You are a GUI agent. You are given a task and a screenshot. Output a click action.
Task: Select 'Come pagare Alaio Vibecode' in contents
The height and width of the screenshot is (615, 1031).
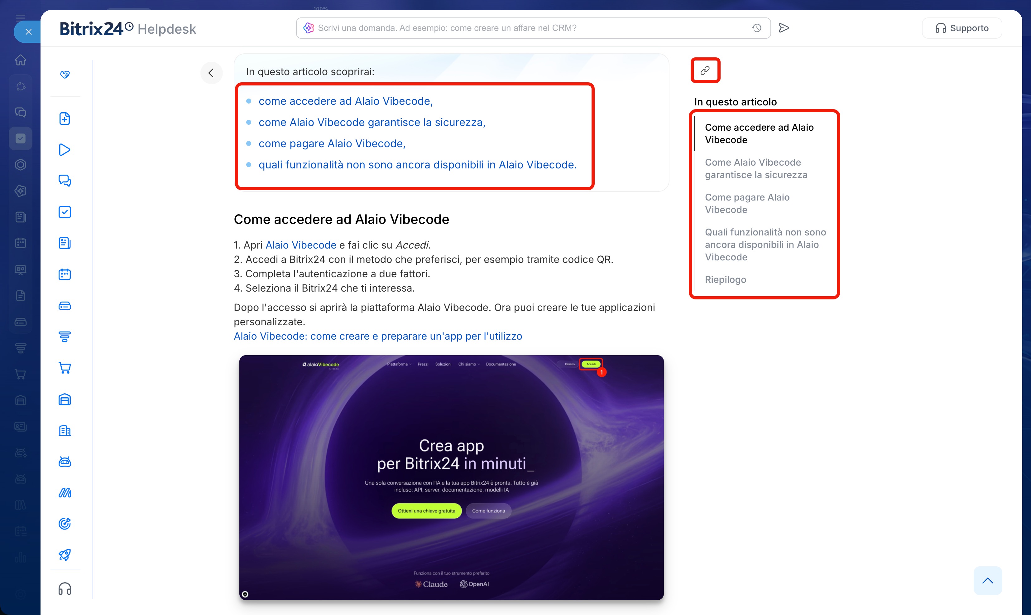(x=747, y=203)
